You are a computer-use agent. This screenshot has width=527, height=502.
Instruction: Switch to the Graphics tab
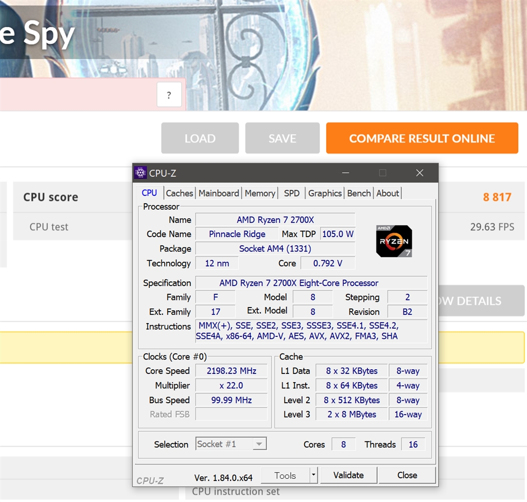click(x=325, y=193)
